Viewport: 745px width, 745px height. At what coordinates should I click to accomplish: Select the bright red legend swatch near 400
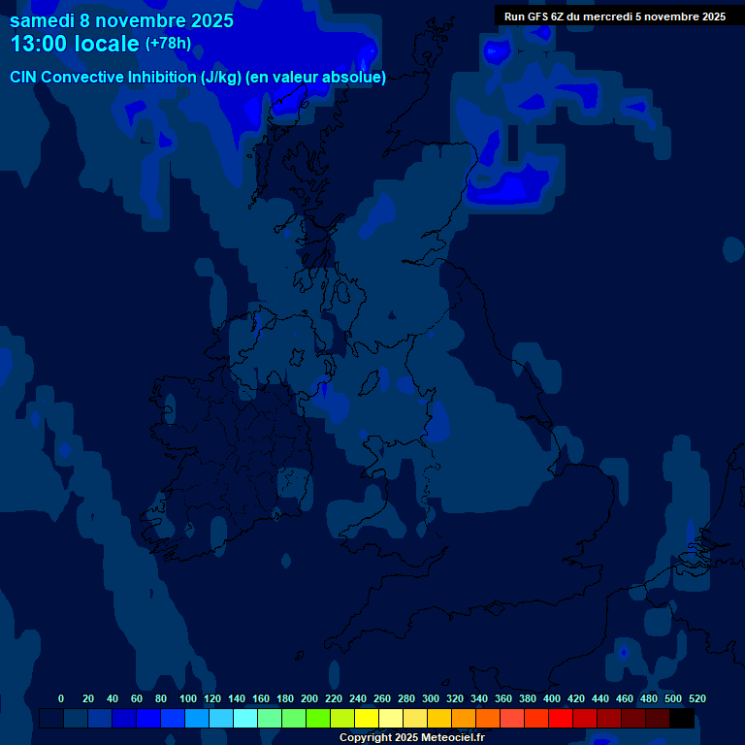[561, 719]
